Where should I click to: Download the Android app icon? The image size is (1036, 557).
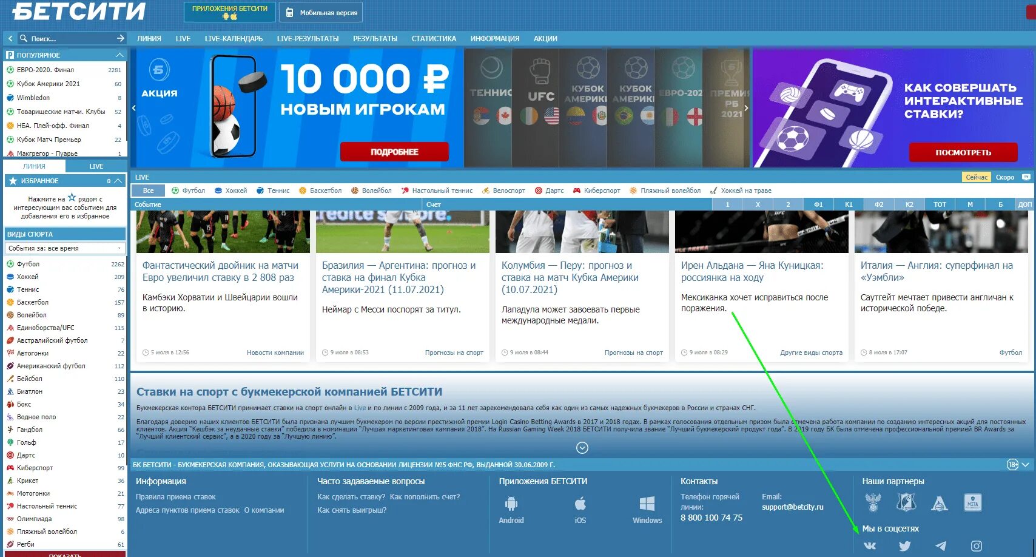tap(511, 504)
